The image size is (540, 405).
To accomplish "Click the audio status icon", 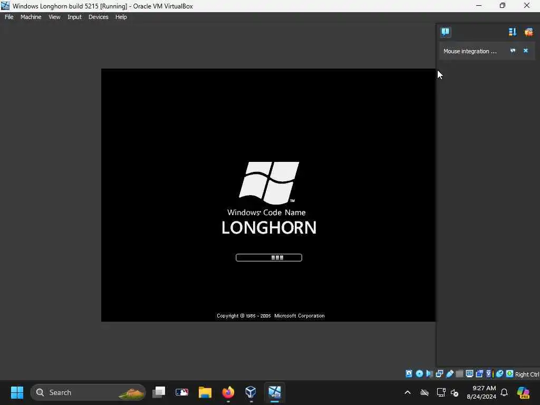I will (429, 374).
